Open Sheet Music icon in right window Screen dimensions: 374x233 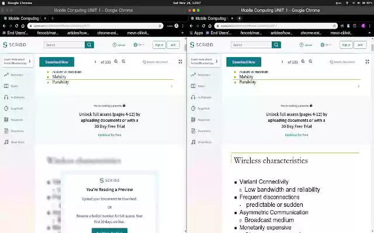point(193,142)
